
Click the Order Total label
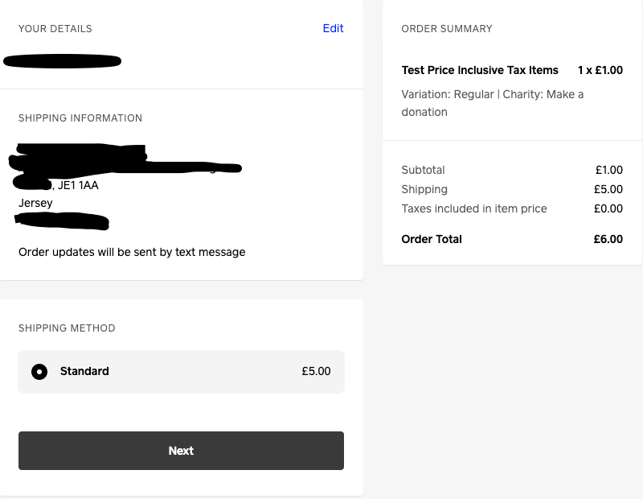click(x=432, y=239)
